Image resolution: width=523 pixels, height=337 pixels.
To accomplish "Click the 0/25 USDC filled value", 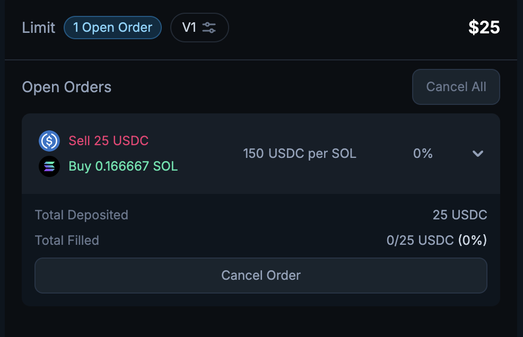I will point(420,241).
